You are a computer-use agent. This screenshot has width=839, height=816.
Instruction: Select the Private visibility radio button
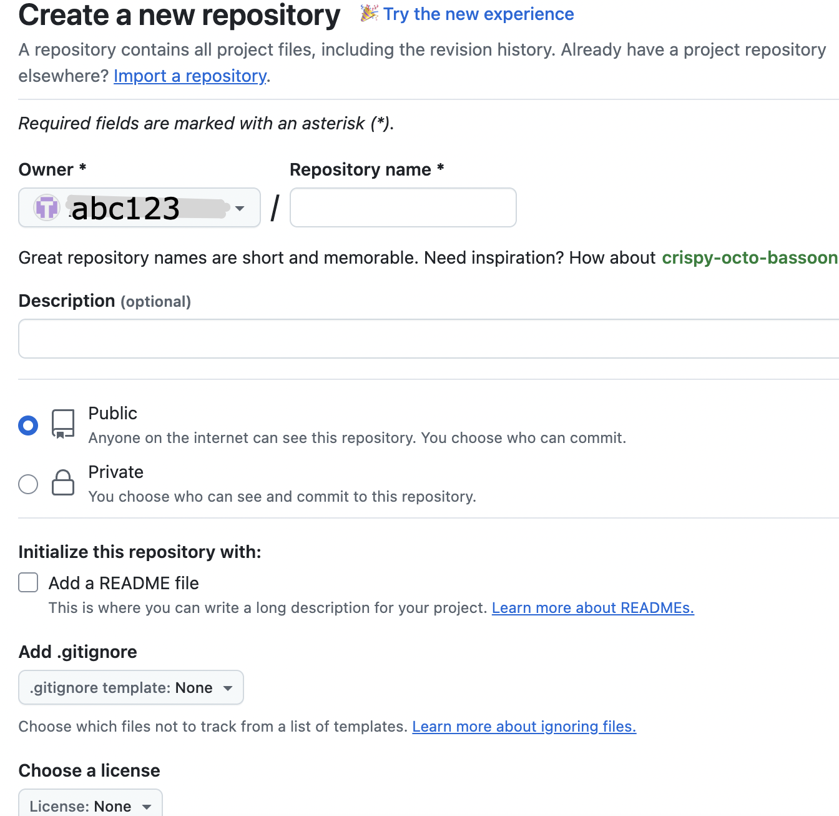(28, 484)
